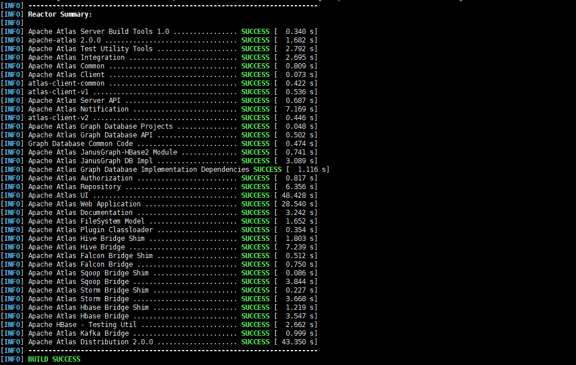Select 'Apache HBase - Testing Util' text
This screenshot has width=576, height=365.
click(82, 325)
